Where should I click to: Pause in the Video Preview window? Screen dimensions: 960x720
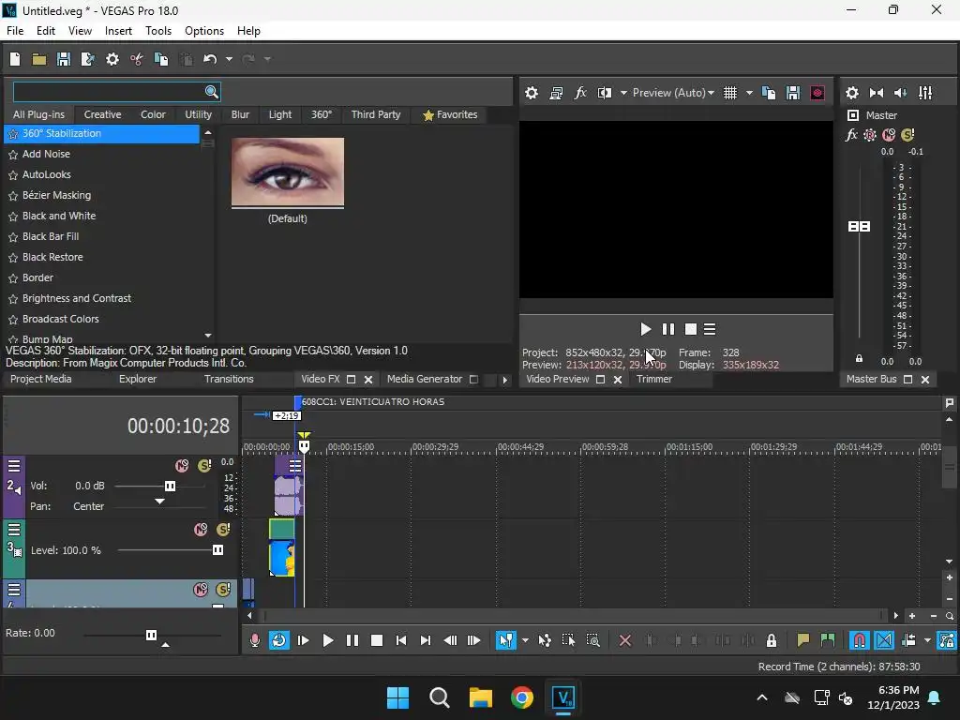(668, 329)
